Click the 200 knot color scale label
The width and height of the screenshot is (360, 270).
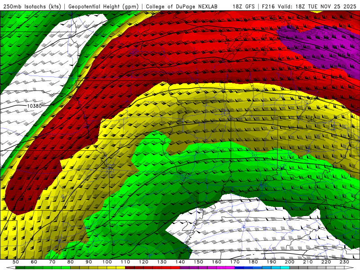pos(289,262)
